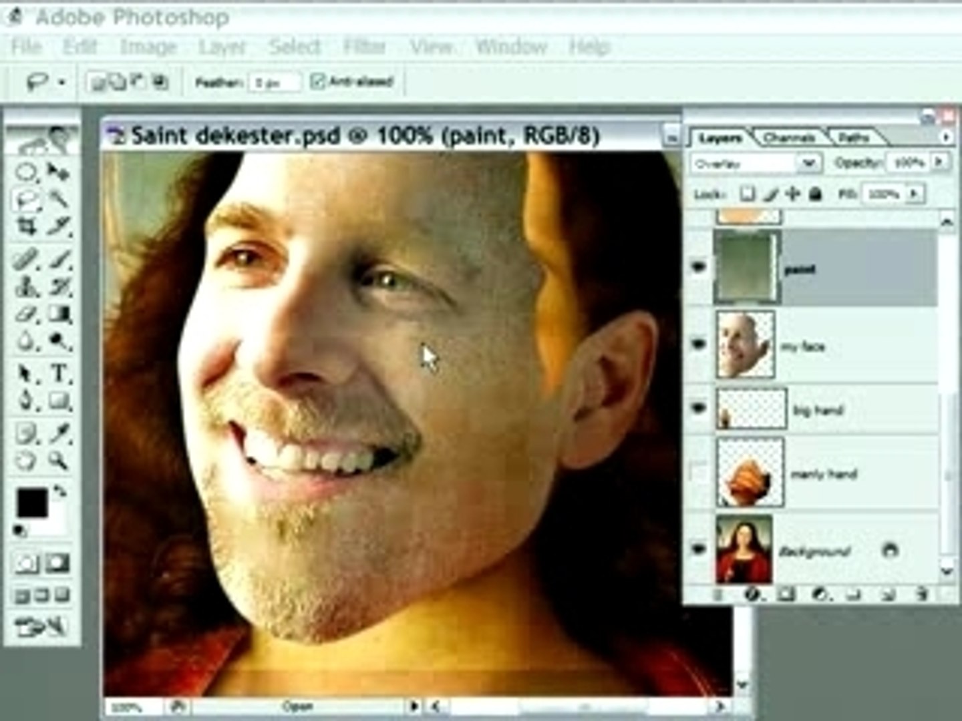962x721 pixels.
Task: Switch to the Paths tab
Action: click(854, 138)
